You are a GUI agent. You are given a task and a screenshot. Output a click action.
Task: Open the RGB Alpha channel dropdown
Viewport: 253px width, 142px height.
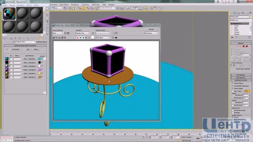point(103,38)
